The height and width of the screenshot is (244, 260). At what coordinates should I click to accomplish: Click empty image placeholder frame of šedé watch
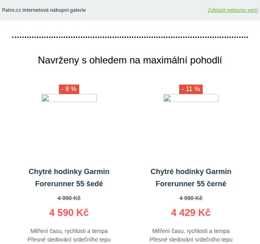pos(69,98)
